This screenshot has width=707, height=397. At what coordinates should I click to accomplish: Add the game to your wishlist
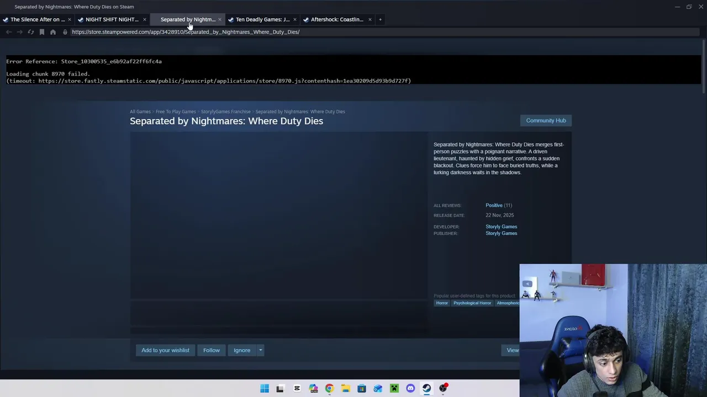click(x=165, y=350)
